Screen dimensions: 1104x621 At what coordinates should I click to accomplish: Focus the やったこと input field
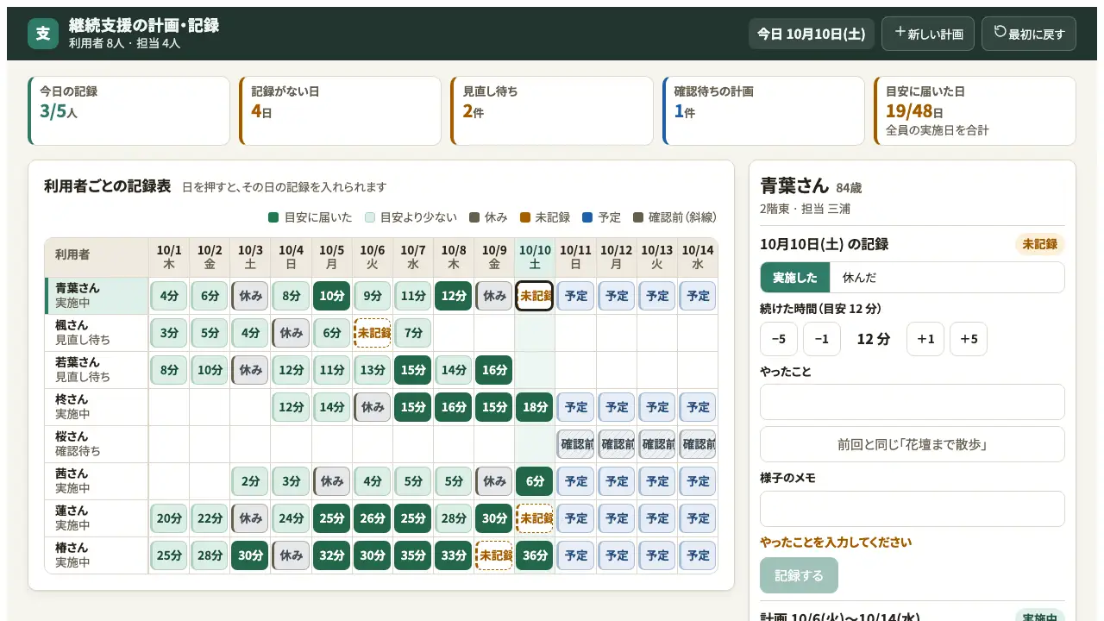pos(913,402)
